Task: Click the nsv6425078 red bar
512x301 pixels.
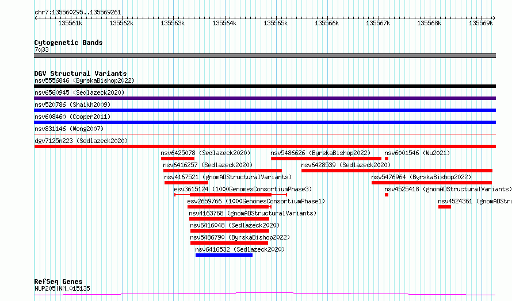Action: (178, 159)
